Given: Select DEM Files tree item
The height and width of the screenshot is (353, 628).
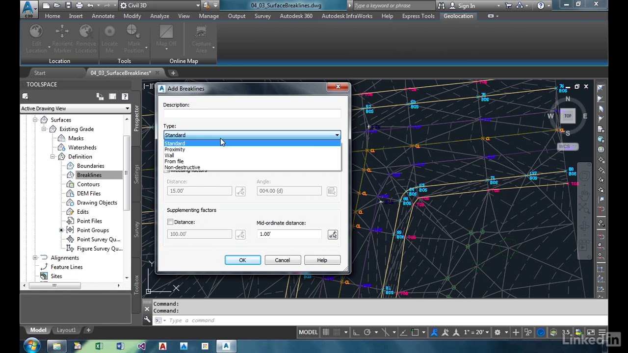Looking at the screenshot, I should coord(89,194).
